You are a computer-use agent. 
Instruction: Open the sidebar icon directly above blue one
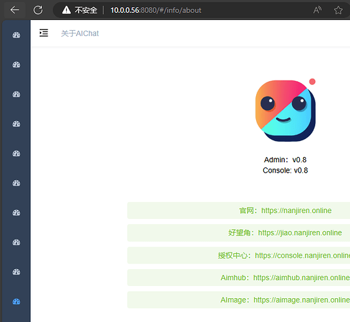pyautogui.click(x=16, y=272)
